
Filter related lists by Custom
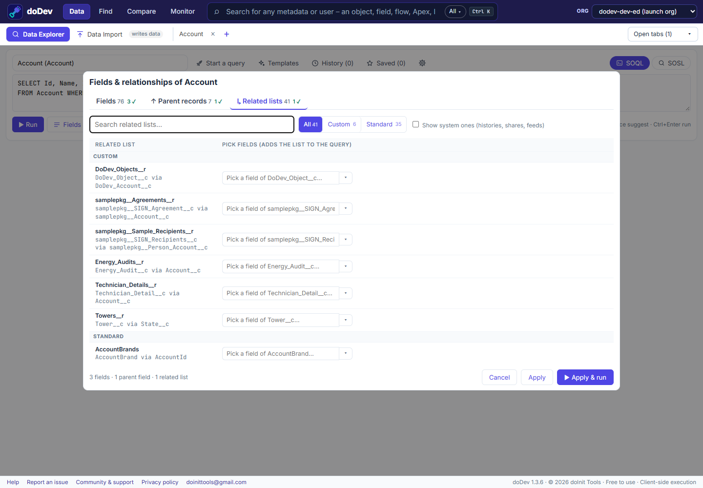342,124
